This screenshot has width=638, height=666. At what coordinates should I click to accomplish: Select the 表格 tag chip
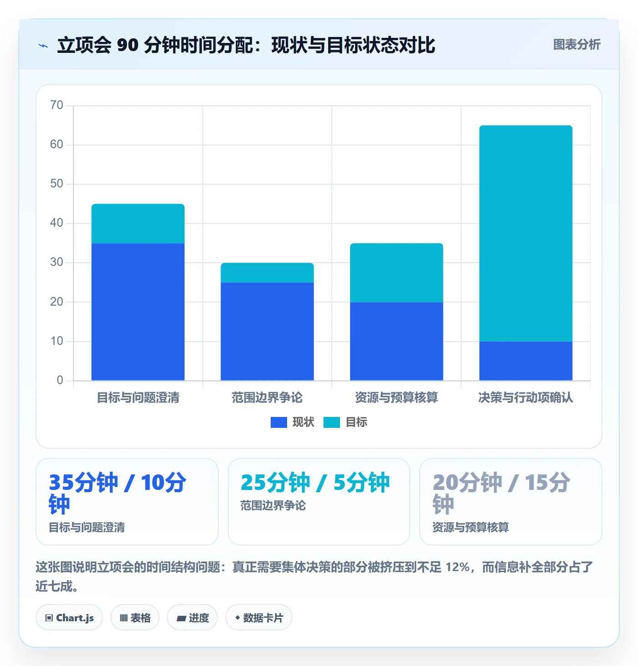coord(135,618)
